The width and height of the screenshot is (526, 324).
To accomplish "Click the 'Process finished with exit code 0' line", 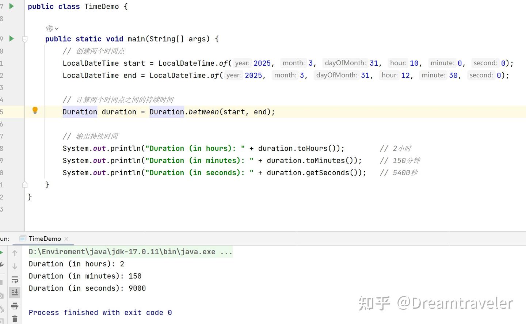I will pos(100,312).
